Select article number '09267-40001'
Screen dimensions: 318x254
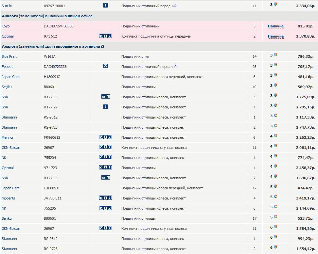pos(55,6)
